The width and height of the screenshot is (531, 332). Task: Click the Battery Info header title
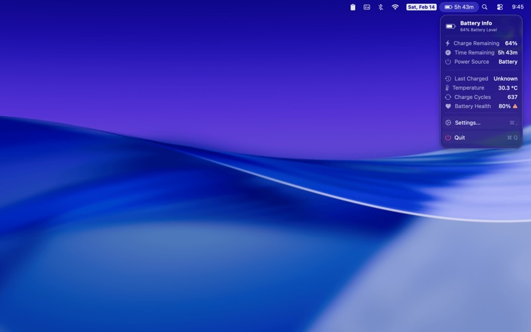click(x=476, y=23)
